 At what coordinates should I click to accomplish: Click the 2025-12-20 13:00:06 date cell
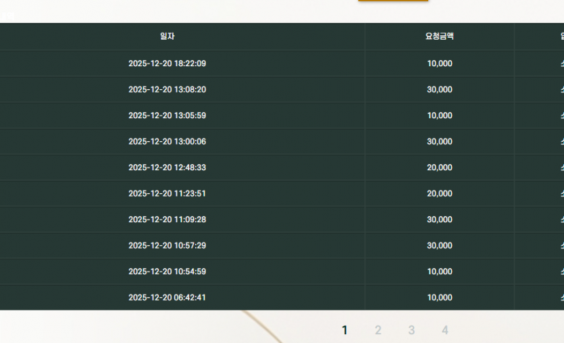168,142
